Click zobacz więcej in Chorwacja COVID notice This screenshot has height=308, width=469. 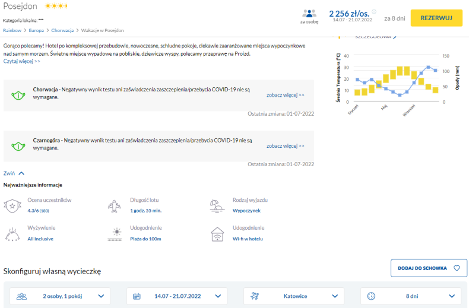[285, 95]
